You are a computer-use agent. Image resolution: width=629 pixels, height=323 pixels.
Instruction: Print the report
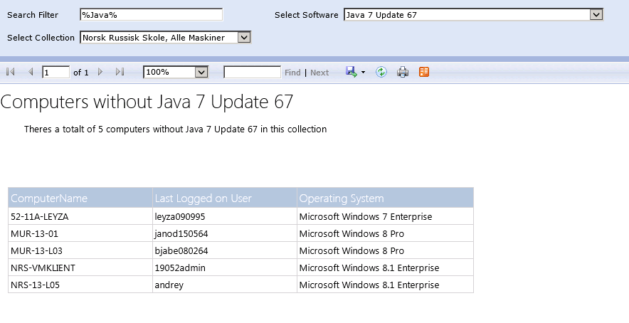click(x=403, y=73)
